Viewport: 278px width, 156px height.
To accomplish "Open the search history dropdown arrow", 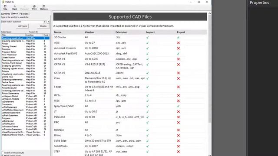I will (x=45, y=22).
